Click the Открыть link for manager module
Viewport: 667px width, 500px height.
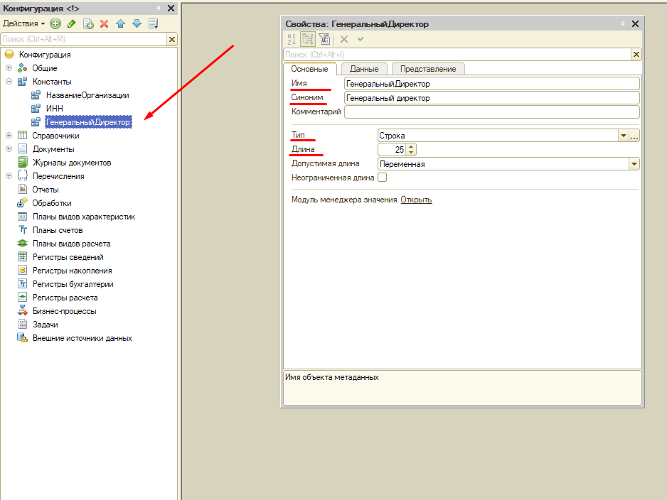pyautogui.click(x=416, y=200)
